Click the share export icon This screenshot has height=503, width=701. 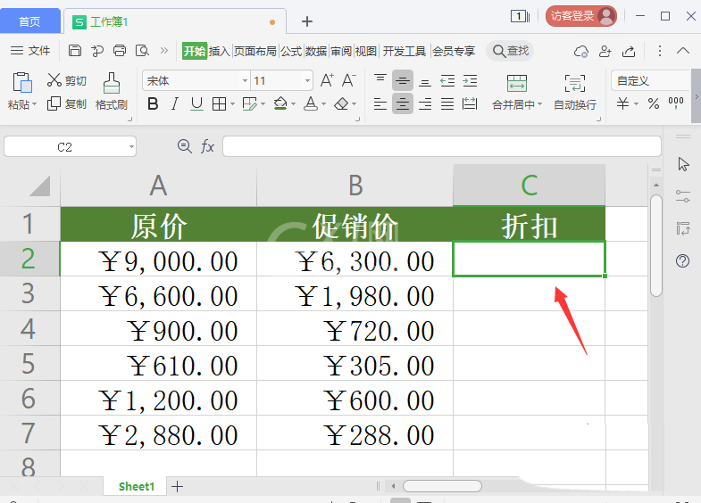tap(629, 52)
